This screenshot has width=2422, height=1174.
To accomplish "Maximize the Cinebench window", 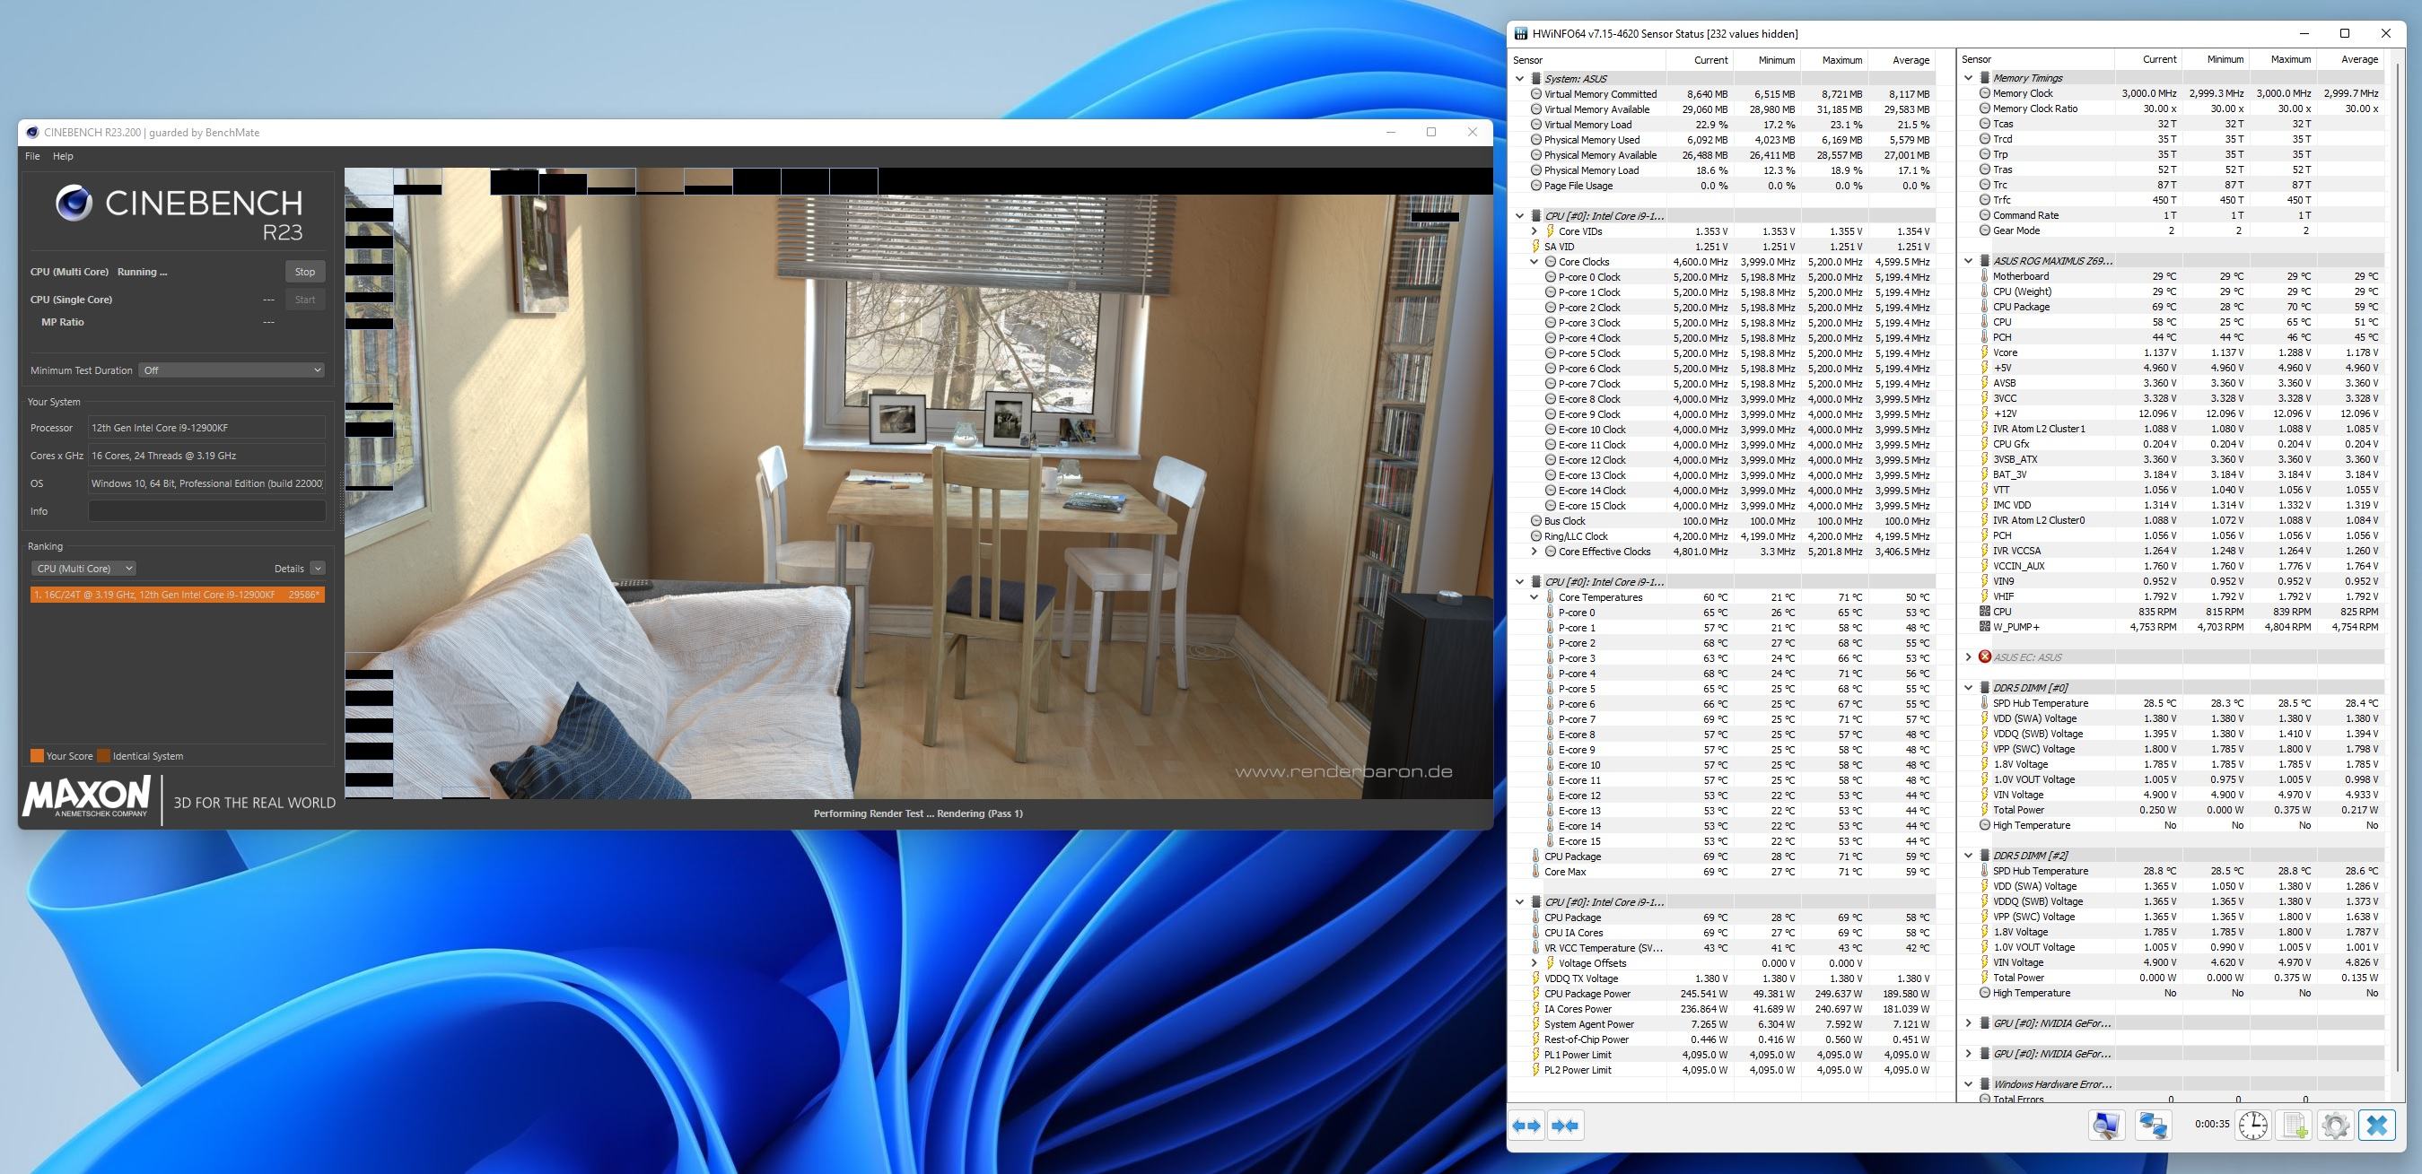I will [x=1431, y=133].
